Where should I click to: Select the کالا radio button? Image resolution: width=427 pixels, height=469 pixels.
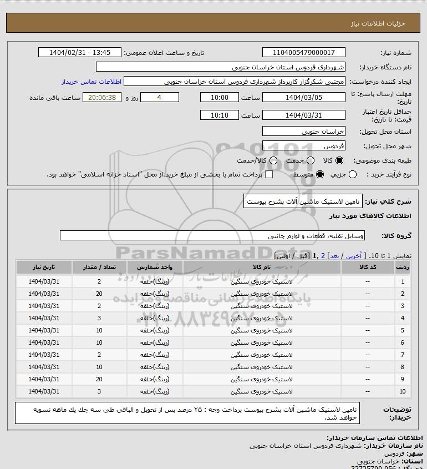coord(339,160)
